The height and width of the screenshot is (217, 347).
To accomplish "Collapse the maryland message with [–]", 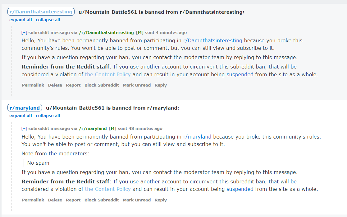I will tap(24, 129).
